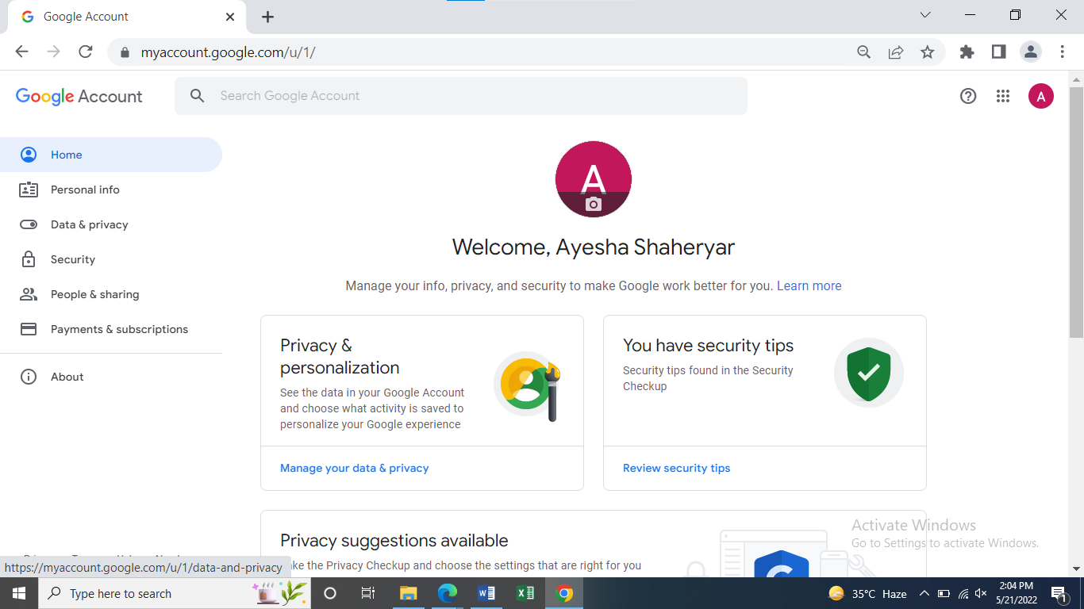Open Chrome's three-dot menu

tap(1062, 52)
